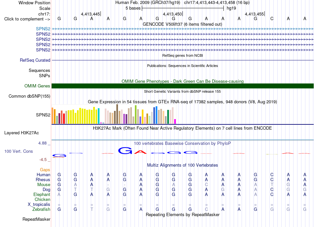Click the Window Position label

click(x=34, y=3)
